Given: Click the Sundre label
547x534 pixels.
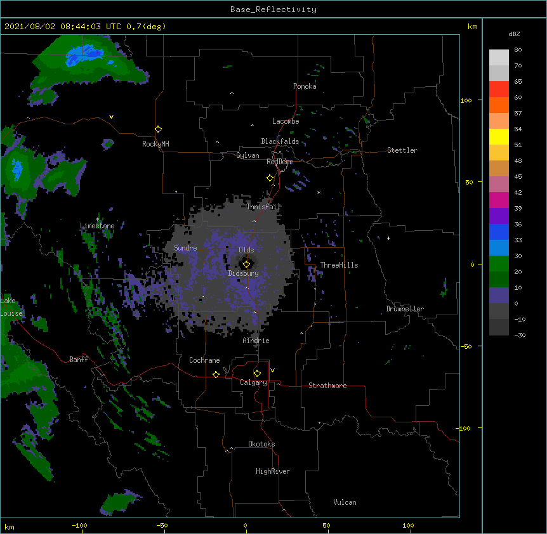Looking at the screenshot, I should pos(185,248).
